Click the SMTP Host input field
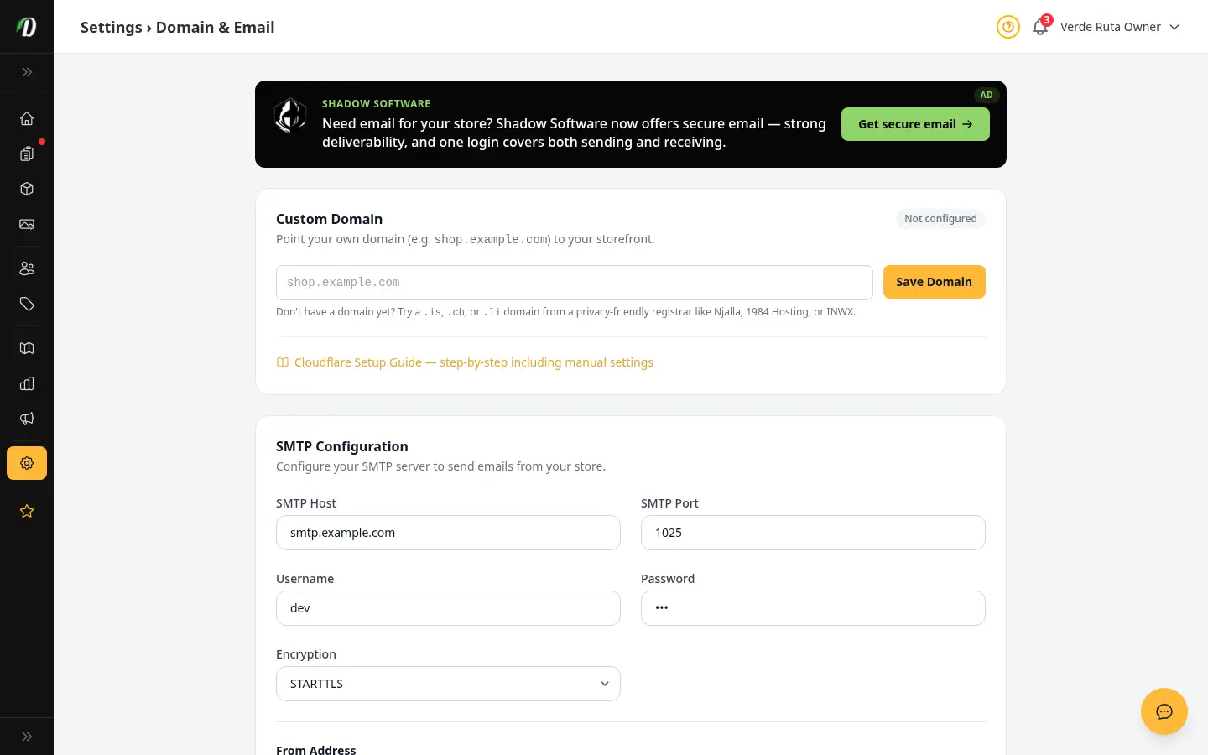 tap(448, 533)
